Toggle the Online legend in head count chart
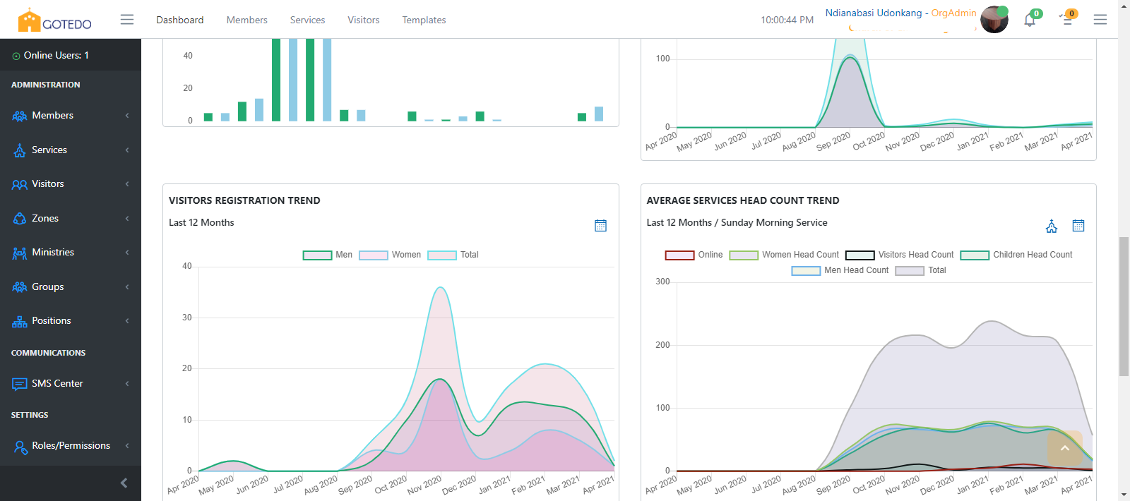 (x=694, y=255)
